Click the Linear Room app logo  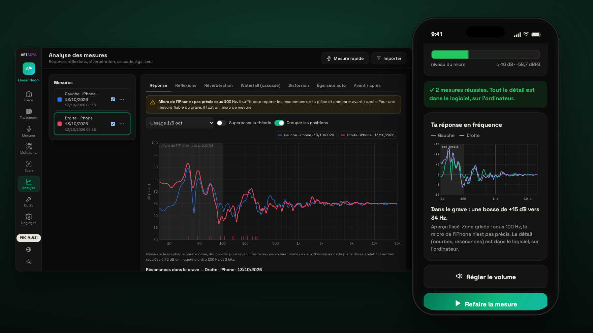29,69
